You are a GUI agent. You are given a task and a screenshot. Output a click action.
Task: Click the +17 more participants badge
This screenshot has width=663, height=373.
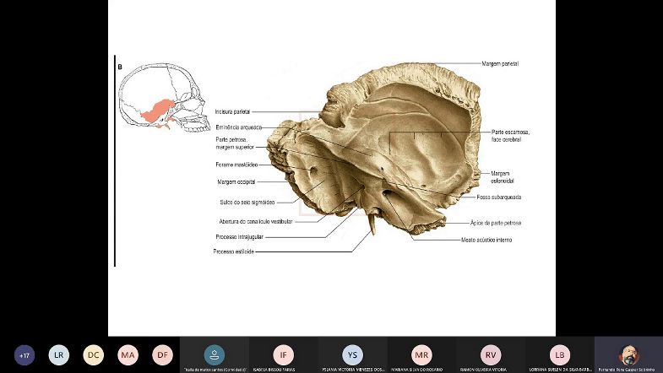tap(24, 355)
